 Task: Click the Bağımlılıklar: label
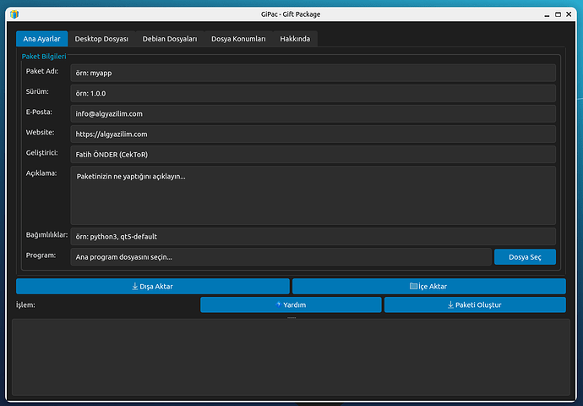coord(46,235)
